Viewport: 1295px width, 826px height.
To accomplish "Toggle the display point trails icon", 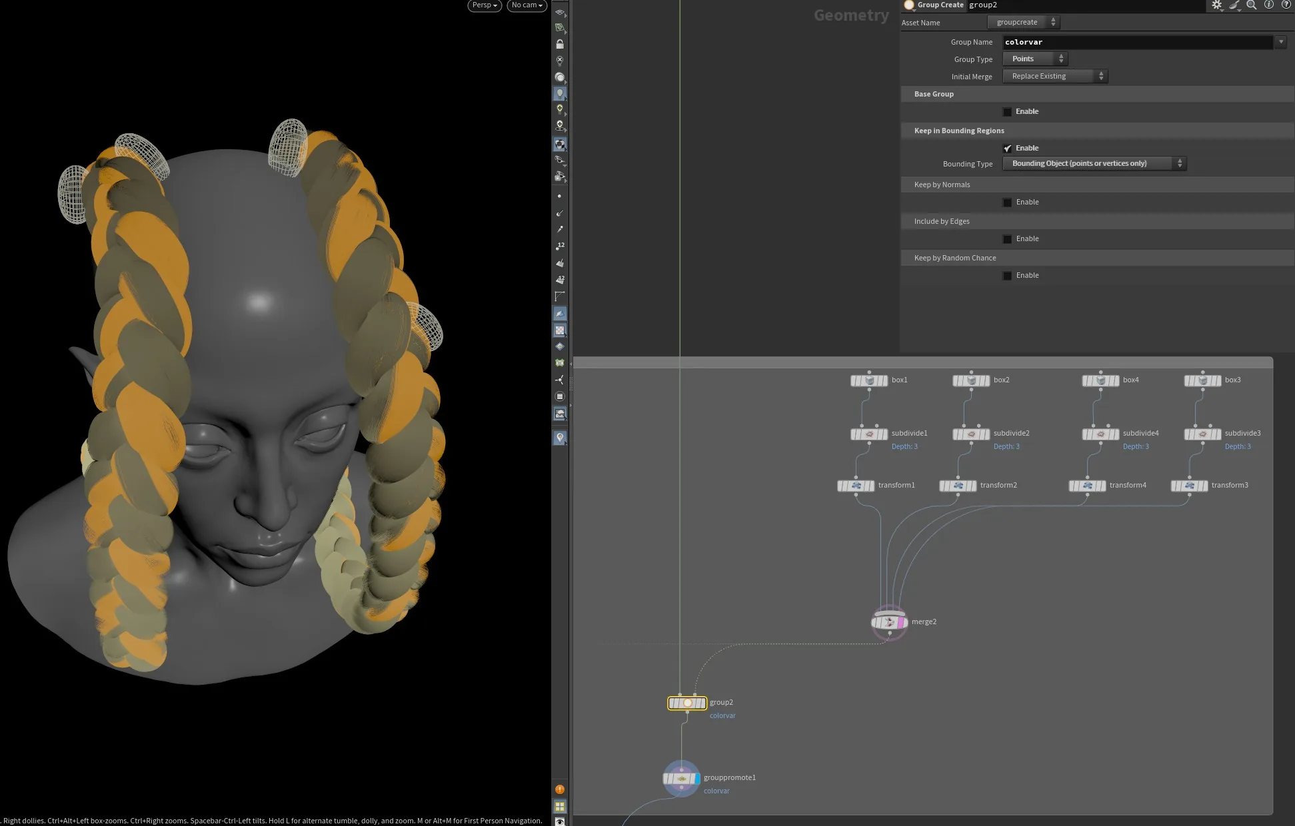I will (x=560, y=230).
